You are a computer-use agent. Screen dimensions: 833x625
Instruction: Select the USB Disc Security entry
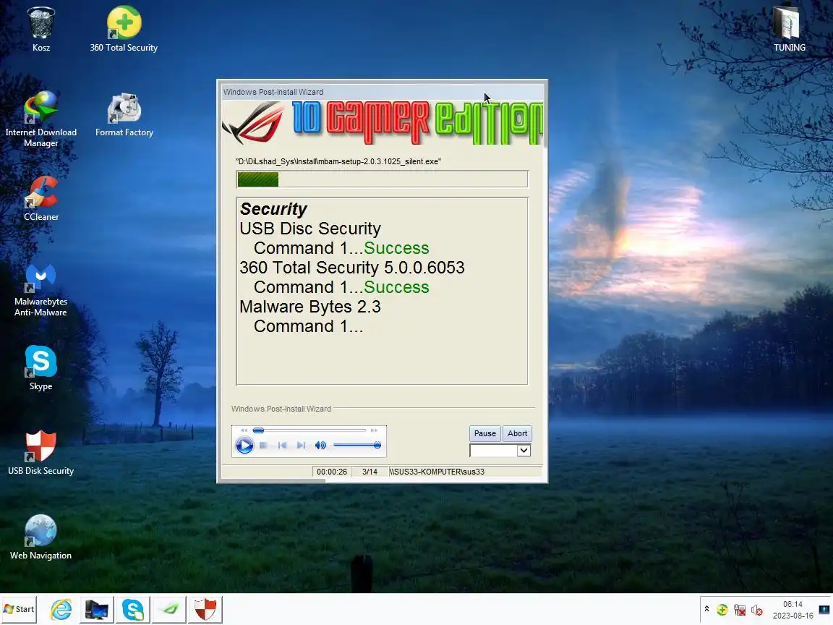310,229
